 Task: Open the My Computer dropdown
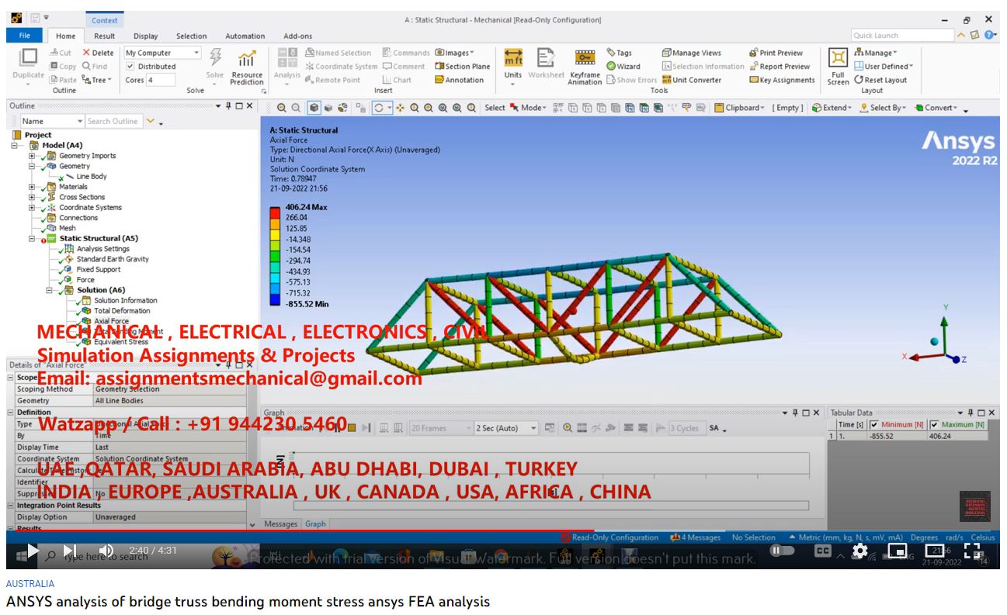click(162, 53)
